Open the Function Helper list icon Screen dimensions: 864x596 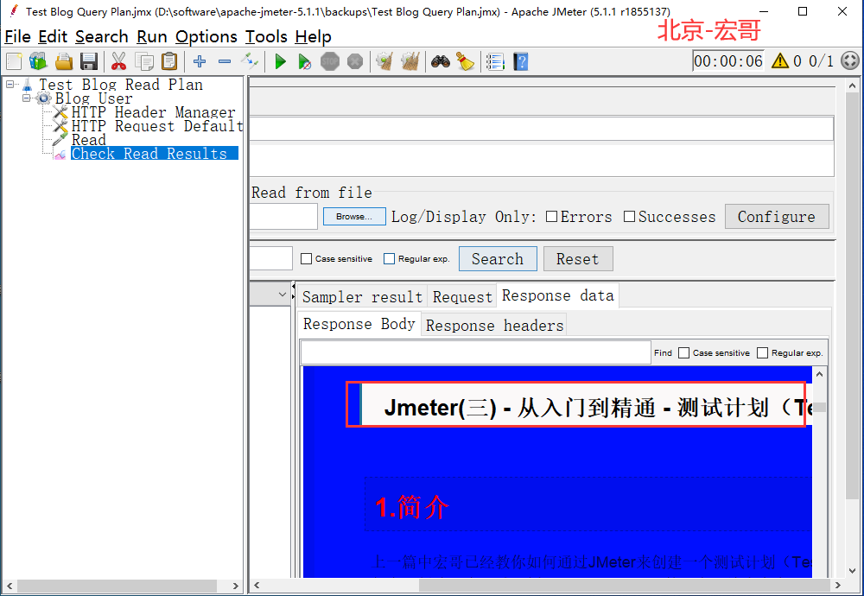point(495,61)
